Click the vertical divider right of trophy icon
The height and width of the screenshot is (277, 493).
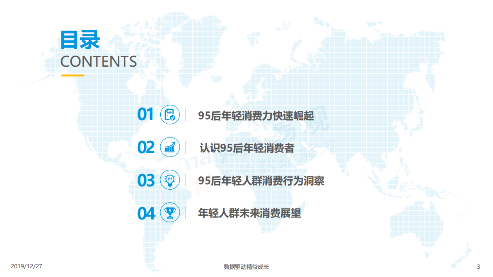pyautogui.click(x=185, y=213)
